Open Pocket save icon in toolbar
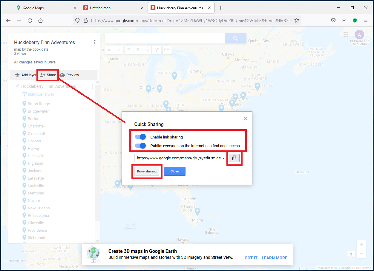 (x=333, y=21)
